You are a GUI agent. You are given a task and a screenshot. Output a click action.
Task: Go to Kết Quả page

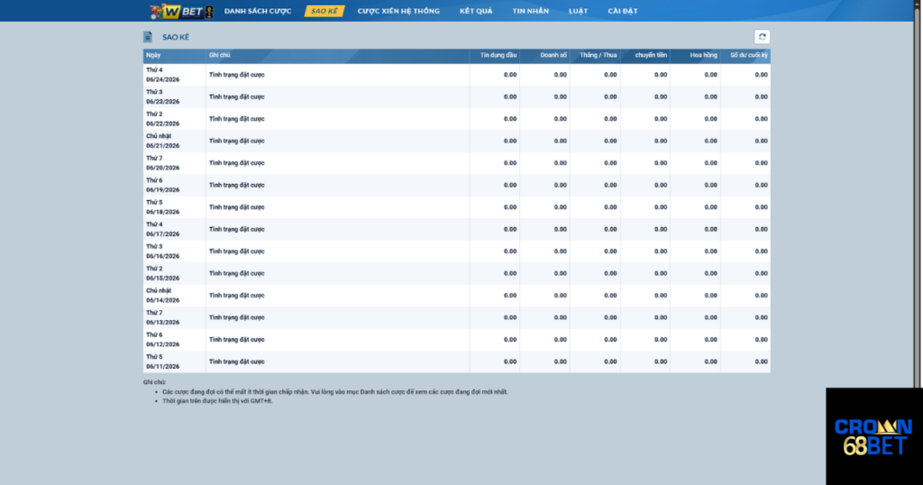click(476, 11)
